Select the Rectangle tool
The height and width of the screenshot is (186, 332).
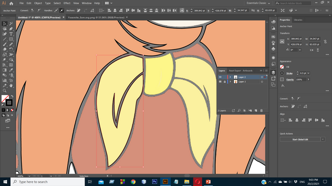(x=11, y=39)
